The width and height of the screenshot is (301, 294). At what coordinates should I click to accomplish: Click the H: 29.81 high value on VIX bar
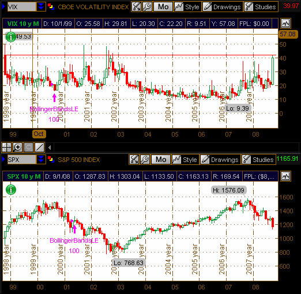pyautogui.click(x=116, y=24)
